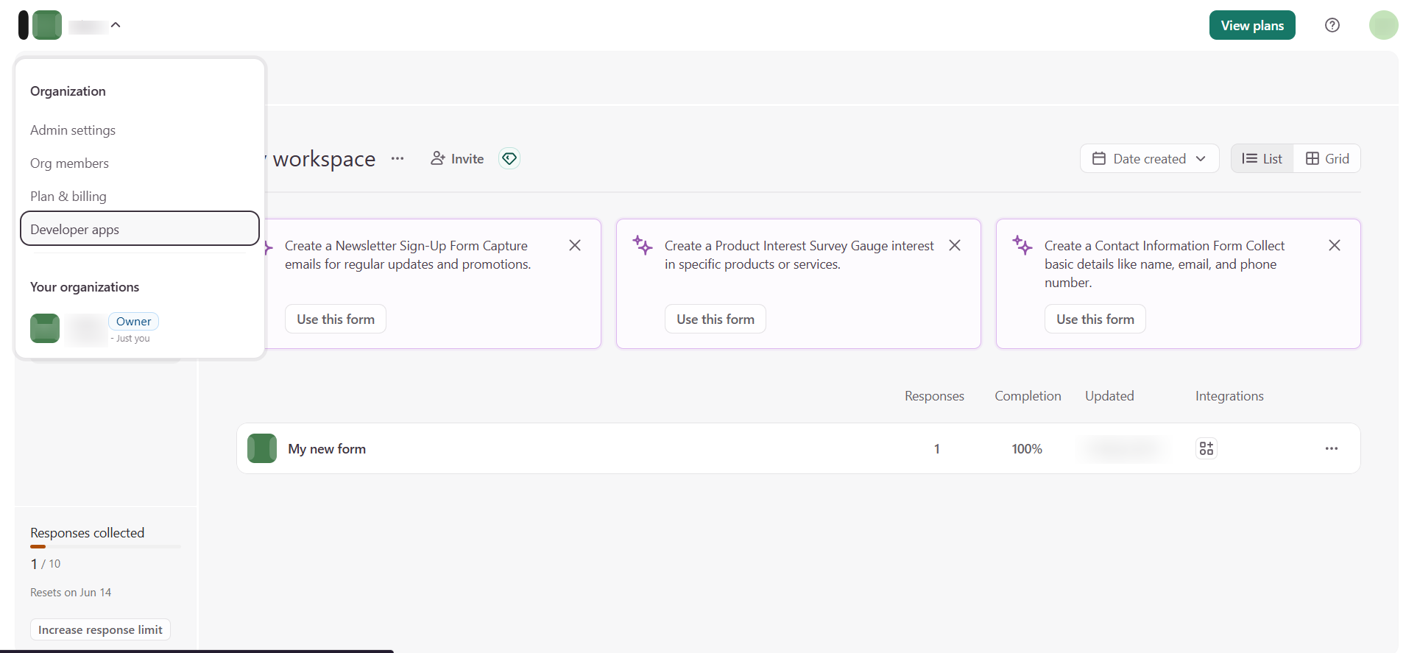This screenshot has height=653, width=1406.
Task: Collapse the organization dropdown chevron
Action: coord(116,25)
